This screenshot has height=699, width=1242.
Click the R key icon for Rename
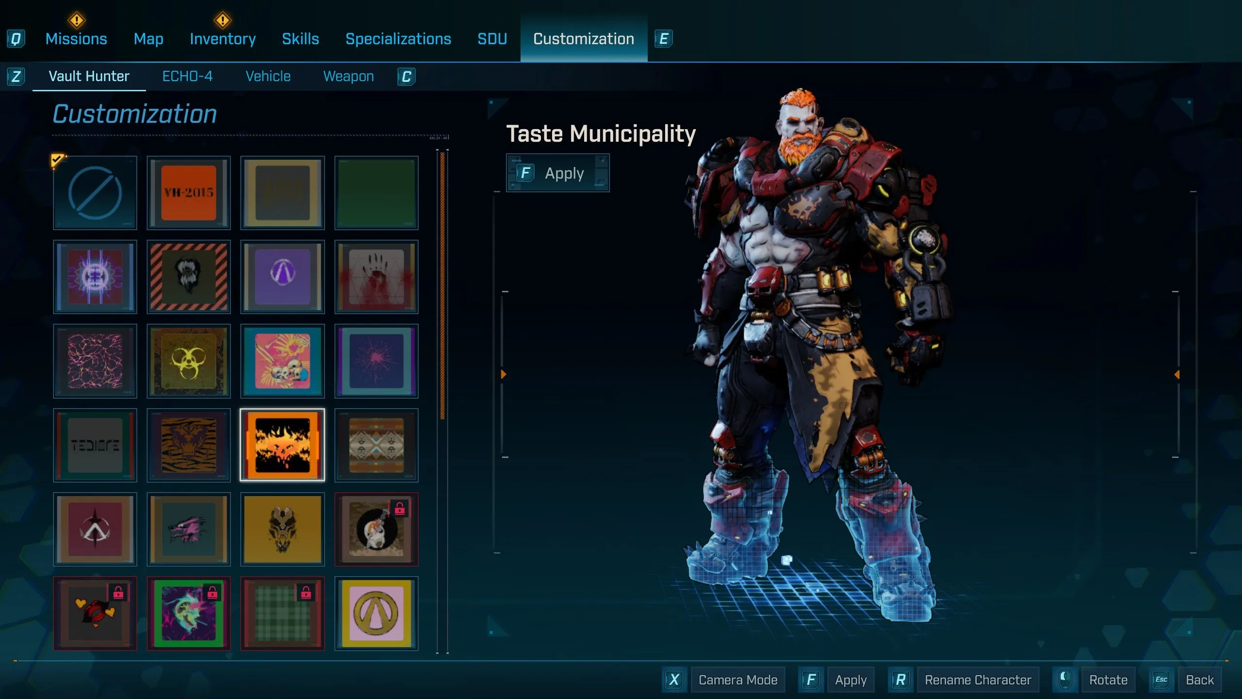[900, 680]
